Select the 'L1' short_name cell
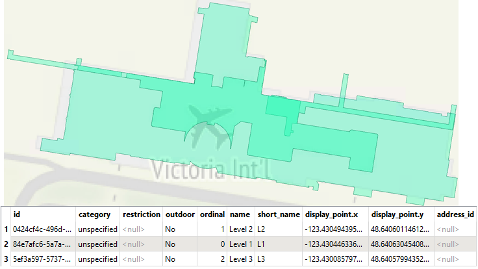 coord(279,244)
